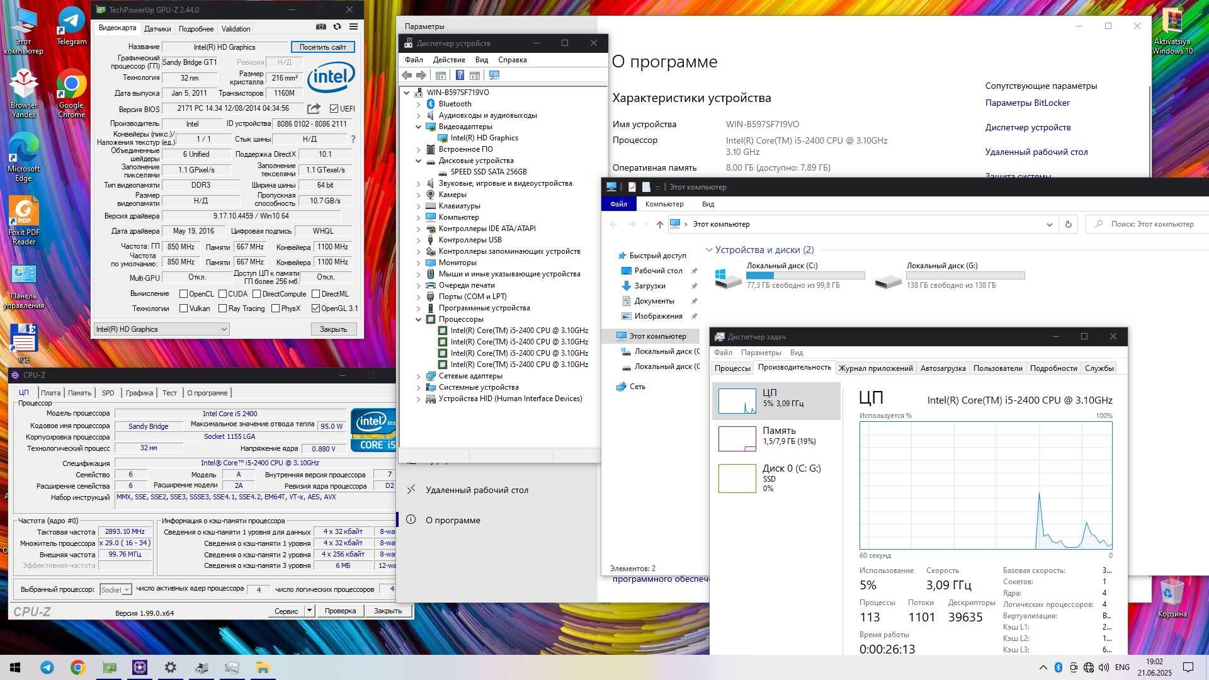Toggle DirectCompute checkbox in GPU-Z
1209x680 pixels.
(x=257, y=294)
